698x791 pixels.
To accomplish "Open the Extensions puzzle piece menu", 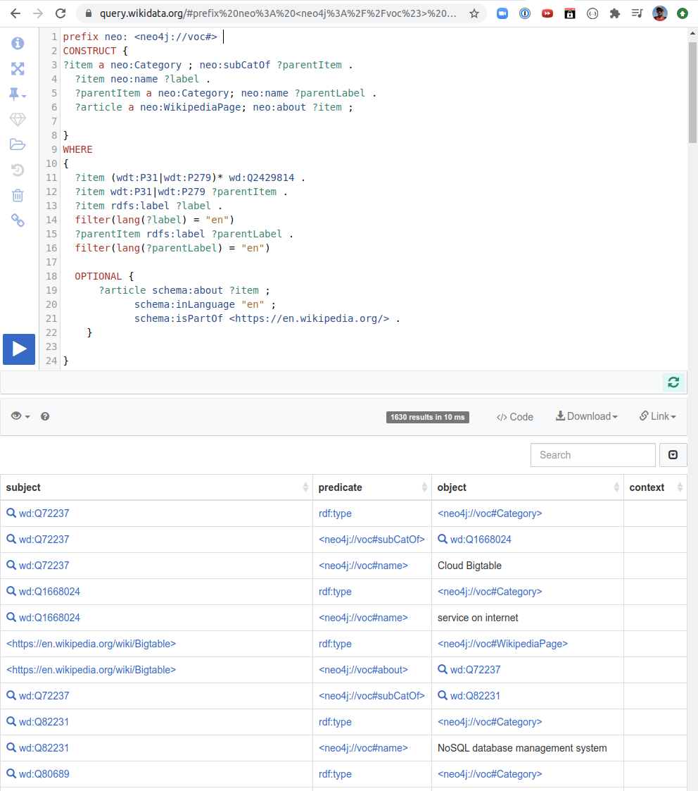I will 614,13.
